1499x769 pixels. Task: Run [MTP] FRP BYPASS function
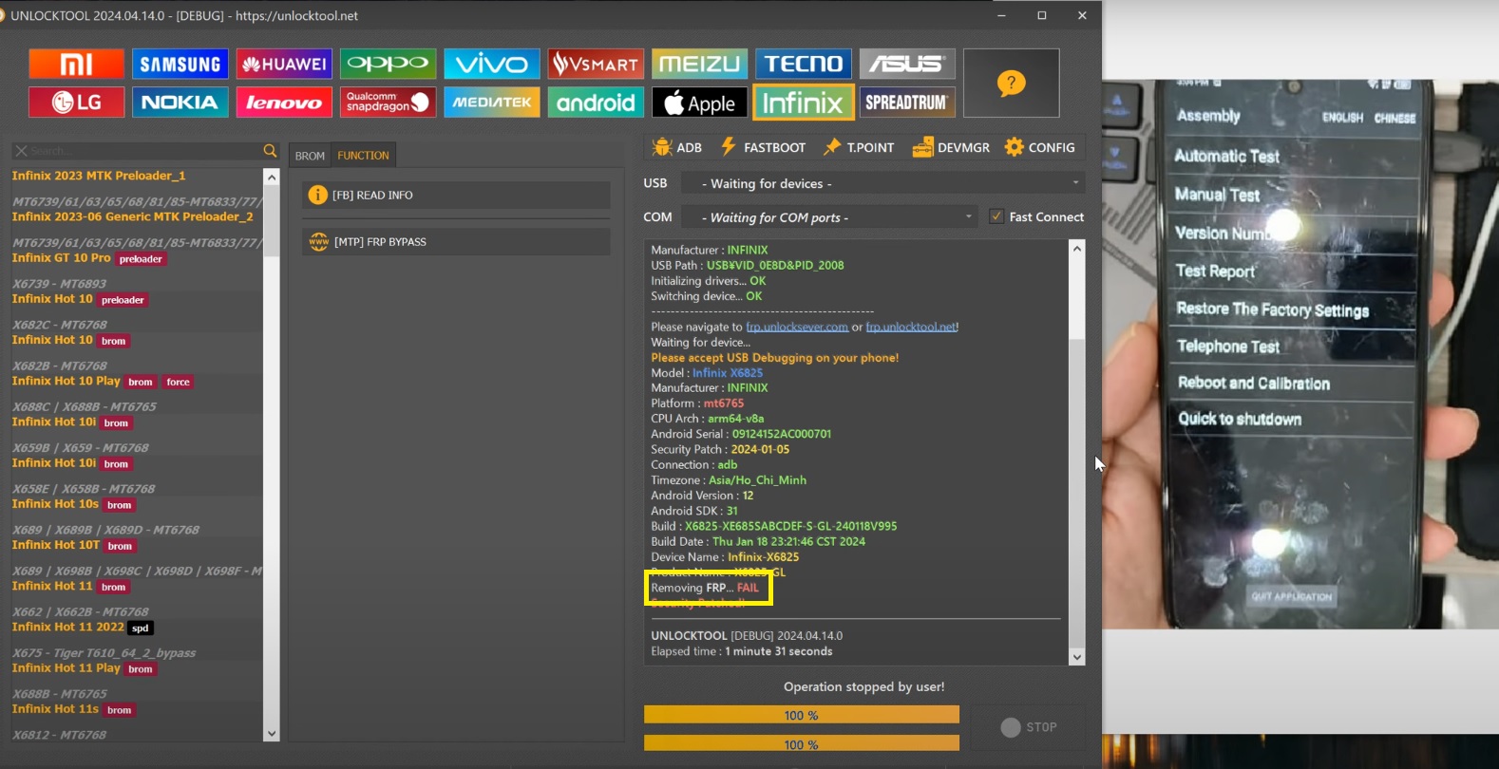(456, 242)
